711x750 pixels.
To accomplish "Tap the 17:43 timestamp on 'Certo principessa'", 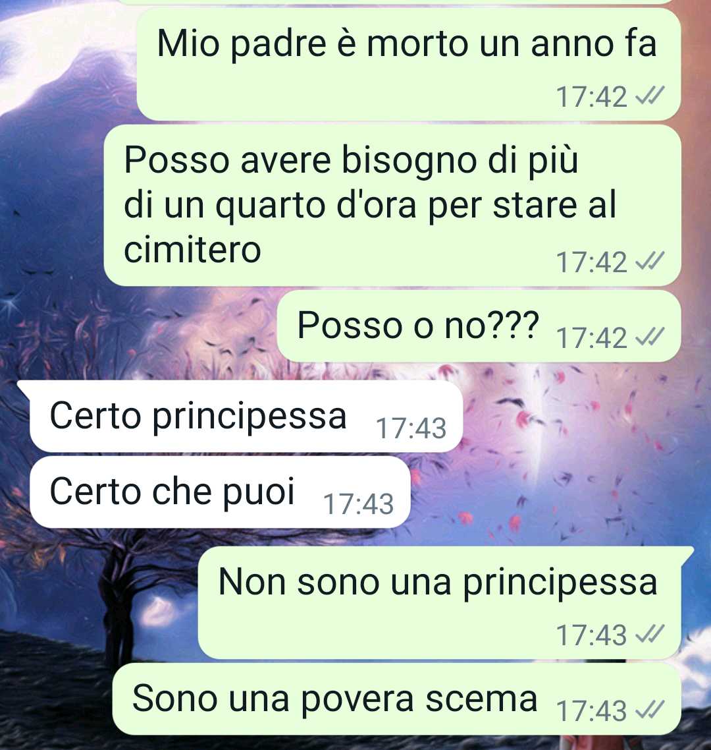I will 411,428.
